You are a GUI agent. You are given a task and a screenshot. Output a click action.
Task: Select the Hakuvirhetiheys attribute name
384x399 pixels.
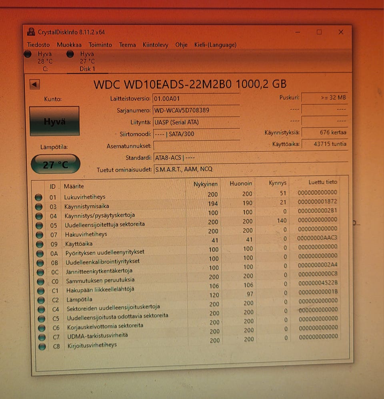click(x=86, y=234)
